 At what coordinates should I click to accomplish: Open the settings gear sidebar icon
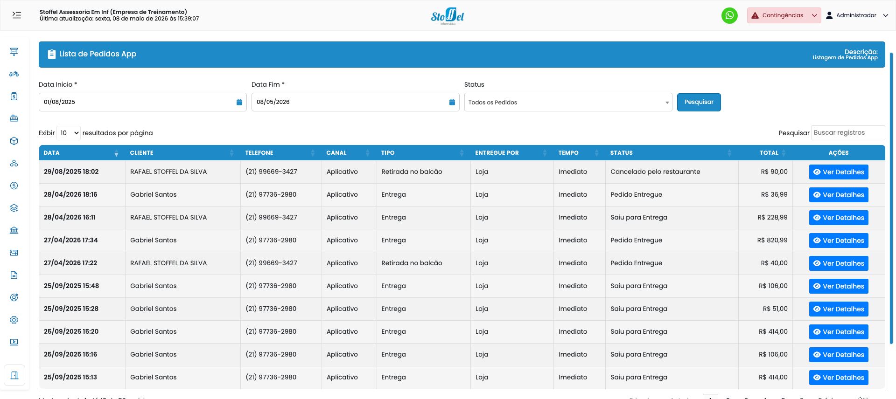(14, 320)
